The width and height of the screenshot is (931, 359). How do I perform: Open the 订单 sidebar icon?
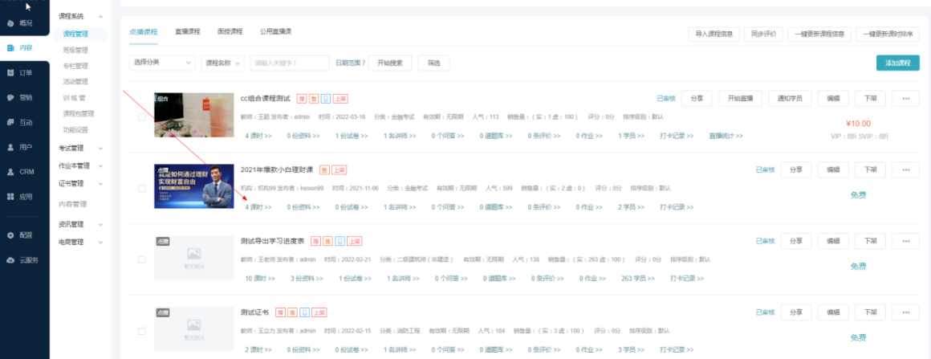[10, 73]
